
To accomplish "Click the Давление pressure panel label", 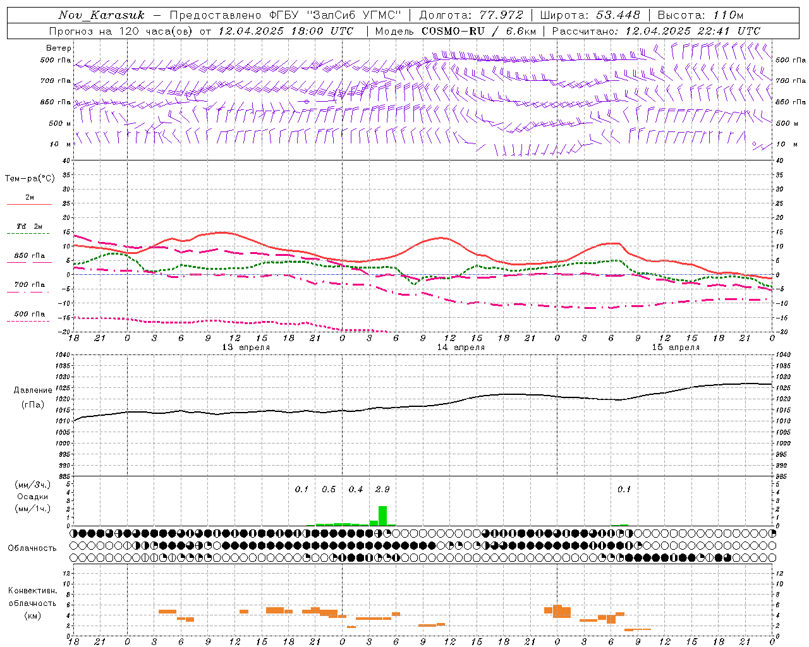I will click(x=33, y=390).
